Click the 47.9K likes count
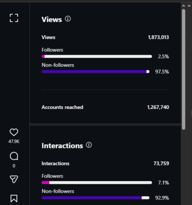The height and width of the screenshot is (205, 192). coord(14,141)
